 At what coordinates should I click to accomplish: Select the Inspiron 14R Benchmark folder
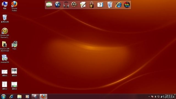tap(5, 46)
